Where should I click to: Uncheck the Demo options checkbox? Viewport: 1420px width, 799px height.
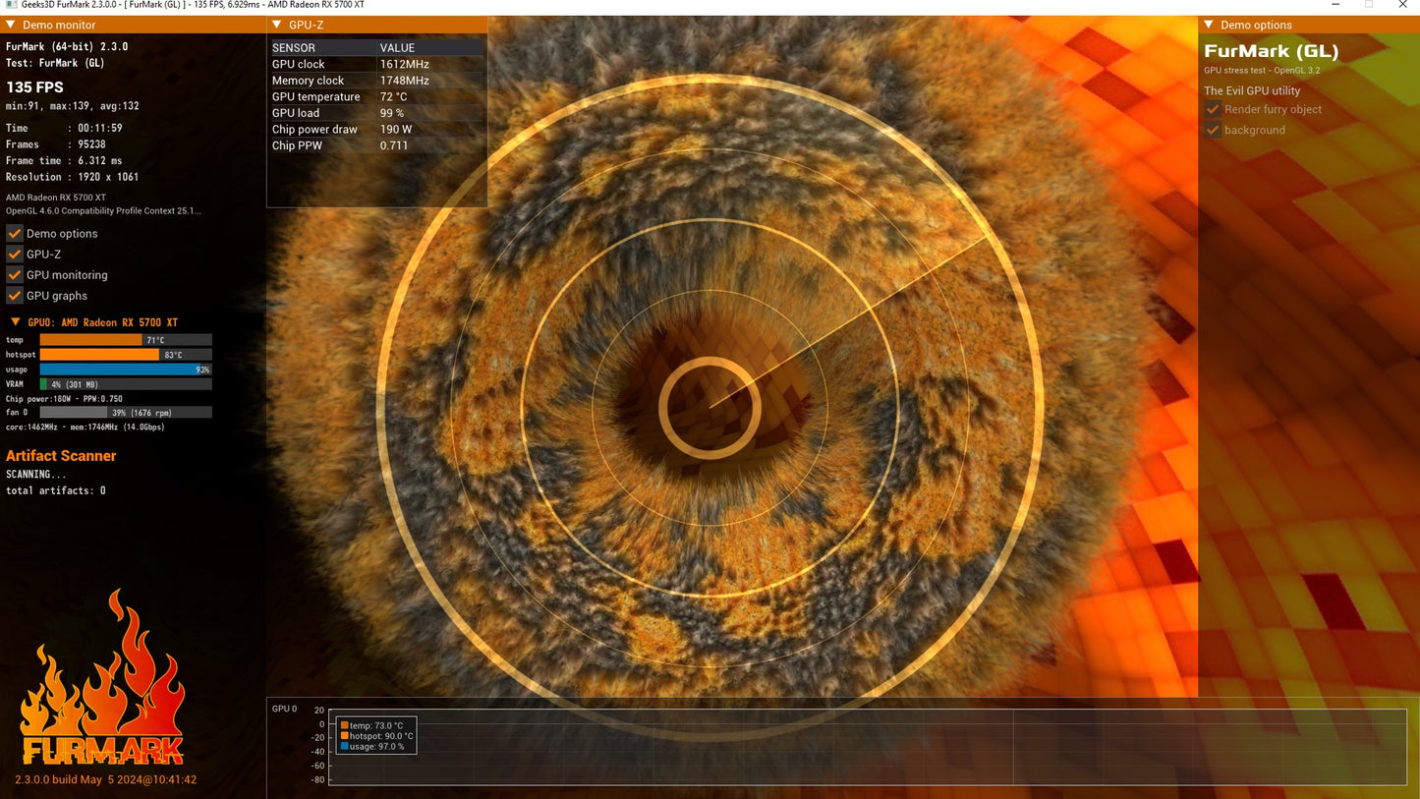[x=15, y=234]
